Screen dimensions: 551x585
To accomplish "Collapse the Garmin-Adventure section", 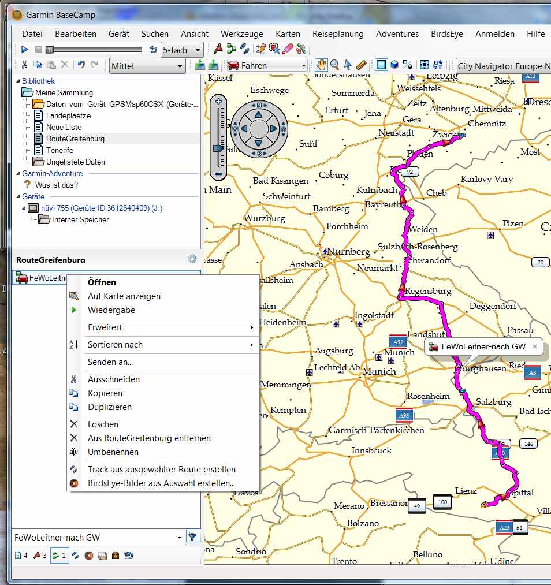I will pos(18,173).
